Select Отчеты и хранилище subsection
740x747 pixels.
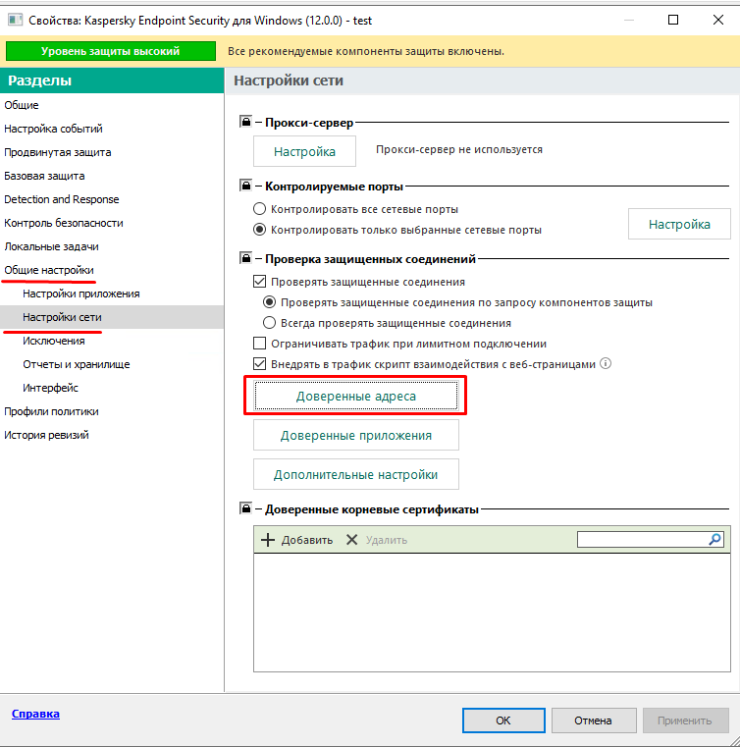point(77,364)
